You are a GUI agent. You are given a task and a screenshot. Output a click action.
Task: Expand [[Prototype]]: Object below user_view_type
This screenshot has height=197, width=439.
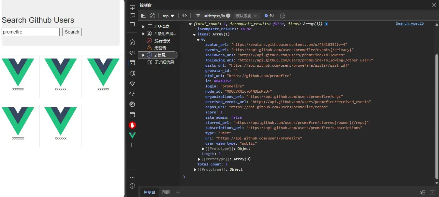point(203,149)
